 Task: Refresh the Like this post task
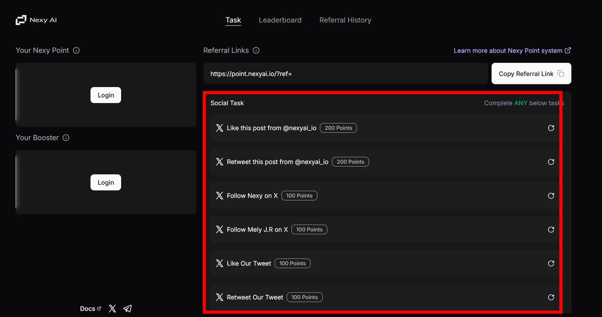click(551, 128)
